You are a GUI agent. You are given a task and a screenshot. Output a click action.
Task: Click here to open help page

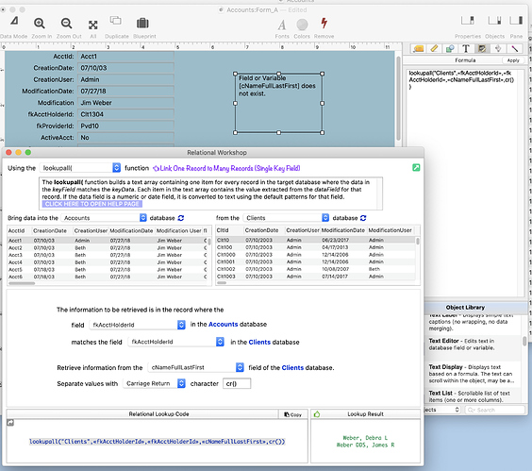(x=91, y=204)
